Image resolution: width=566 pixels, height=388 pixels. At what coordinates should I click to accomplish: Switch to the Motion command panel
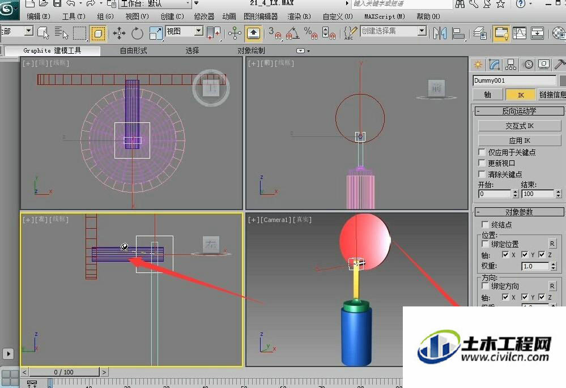[528, 65]
